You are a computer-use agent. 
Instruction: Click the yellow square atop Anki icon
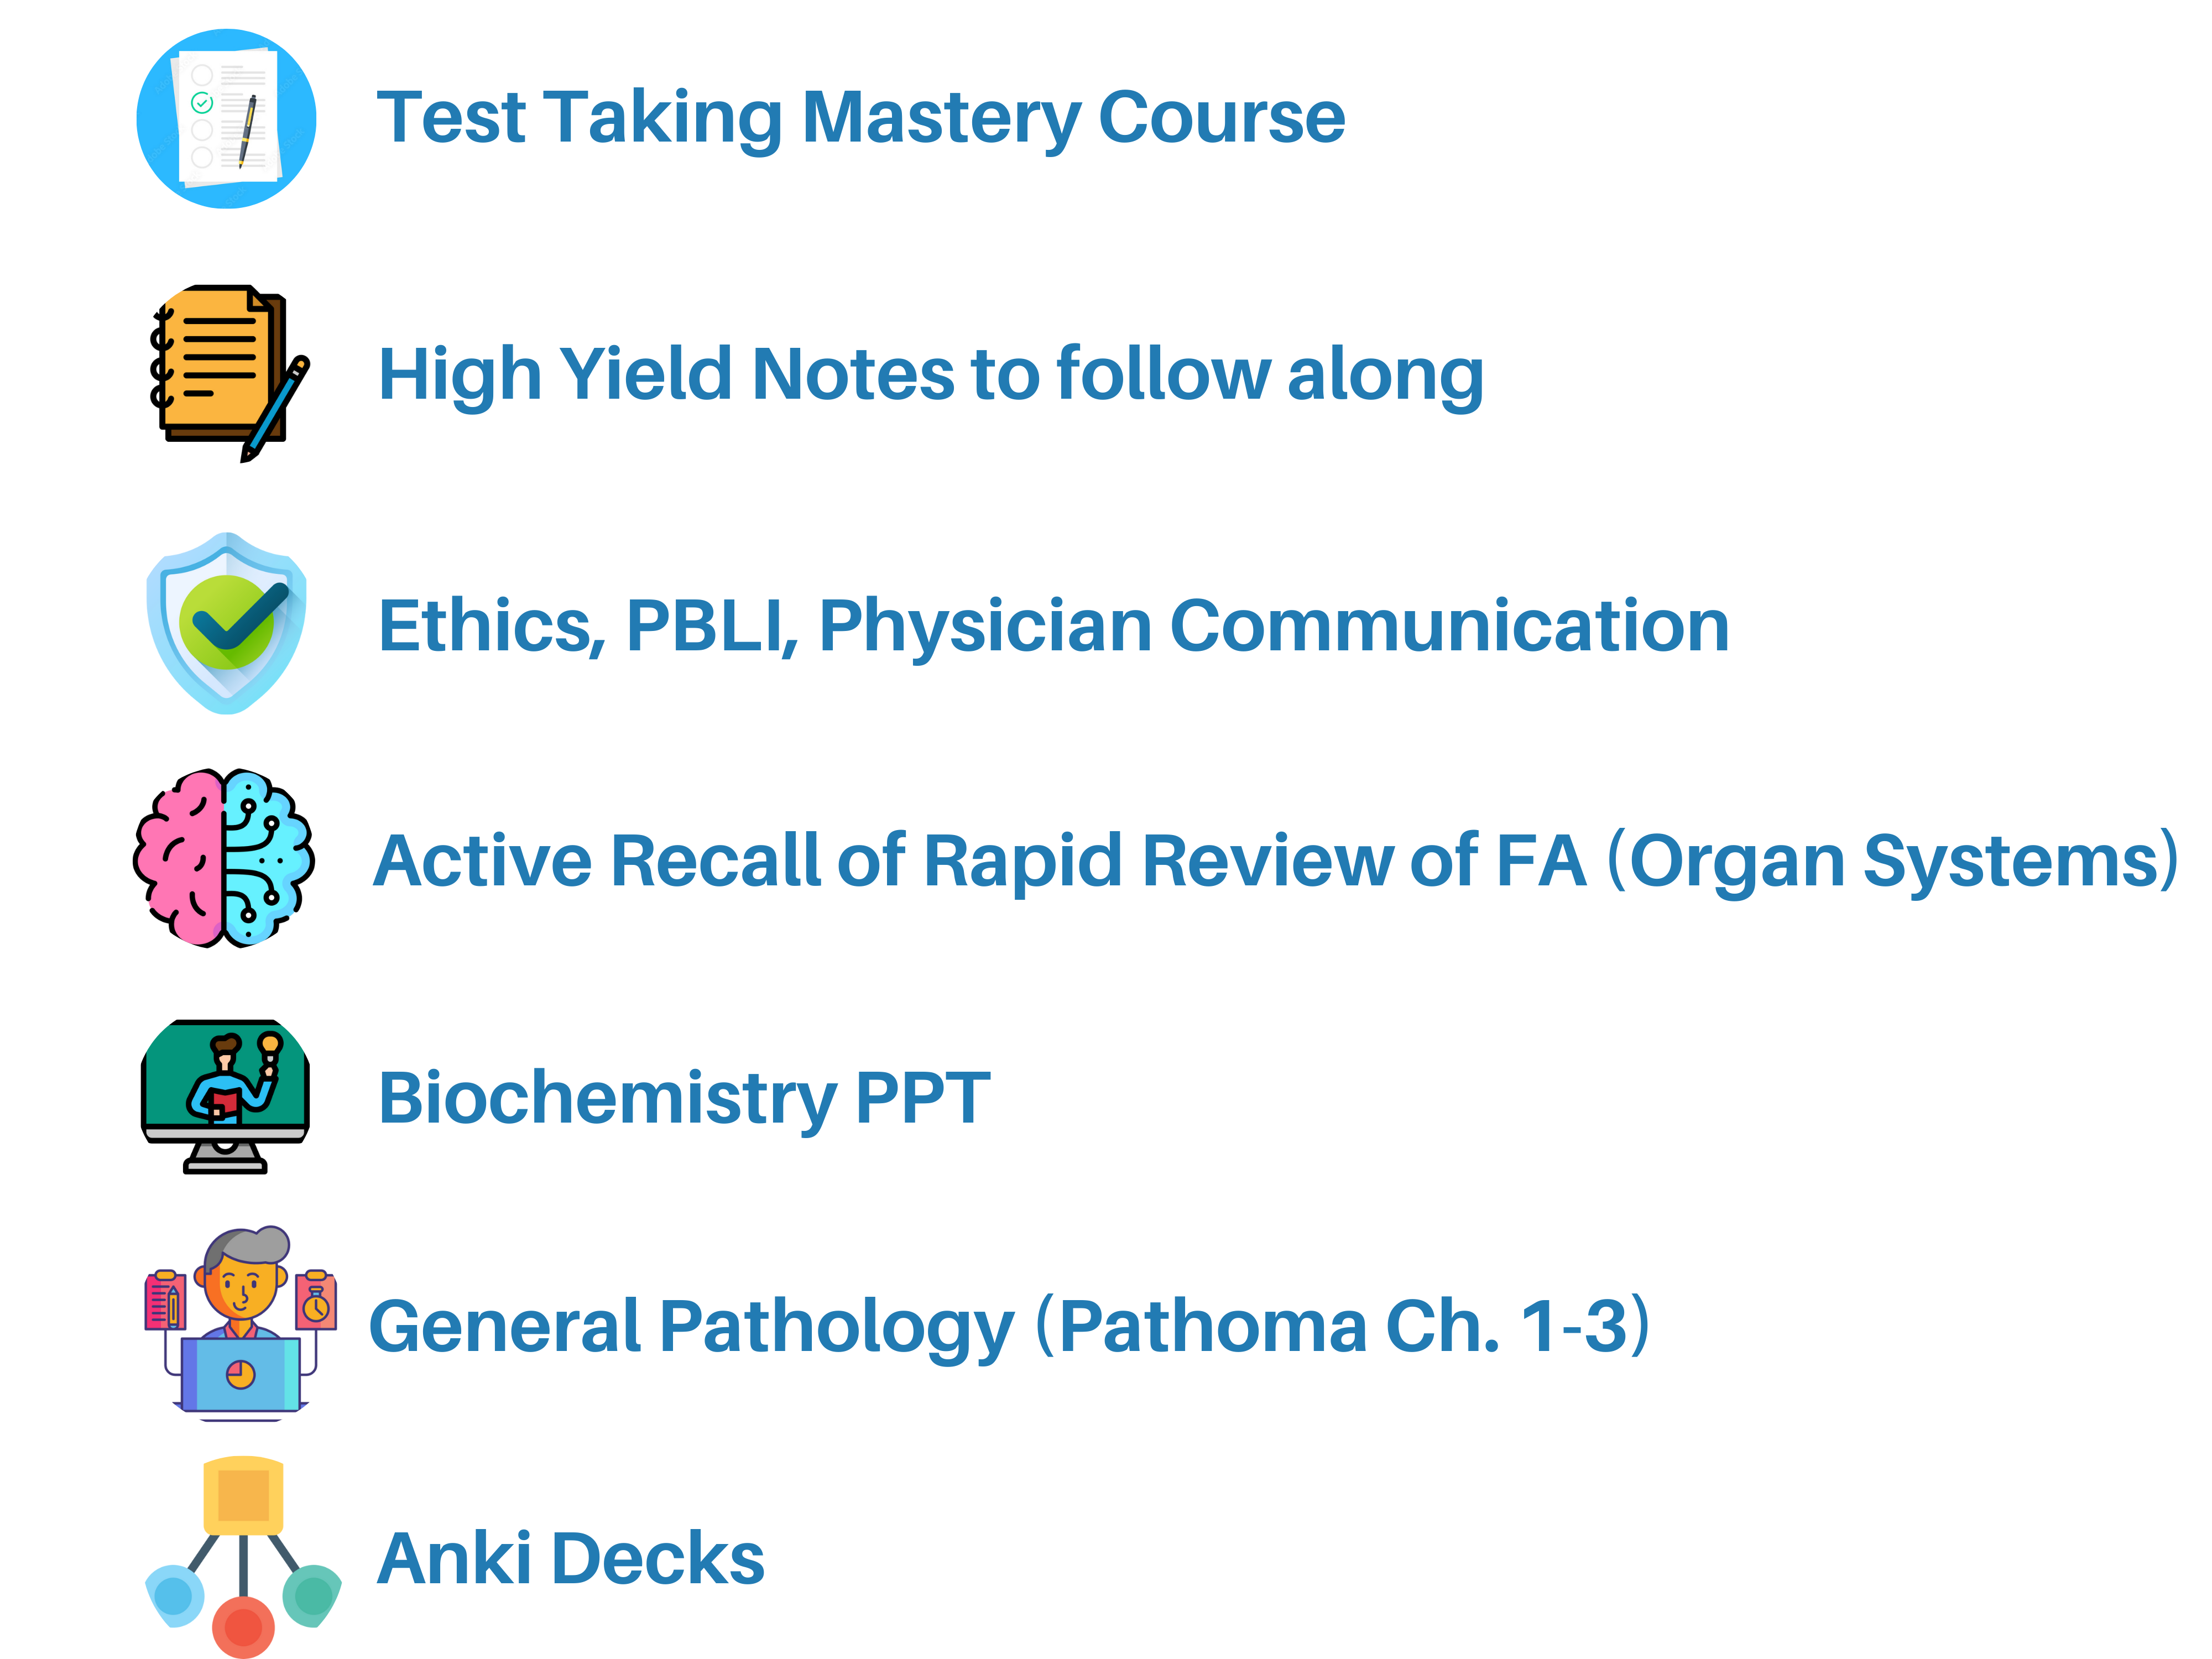click(x=243, y=1495)
